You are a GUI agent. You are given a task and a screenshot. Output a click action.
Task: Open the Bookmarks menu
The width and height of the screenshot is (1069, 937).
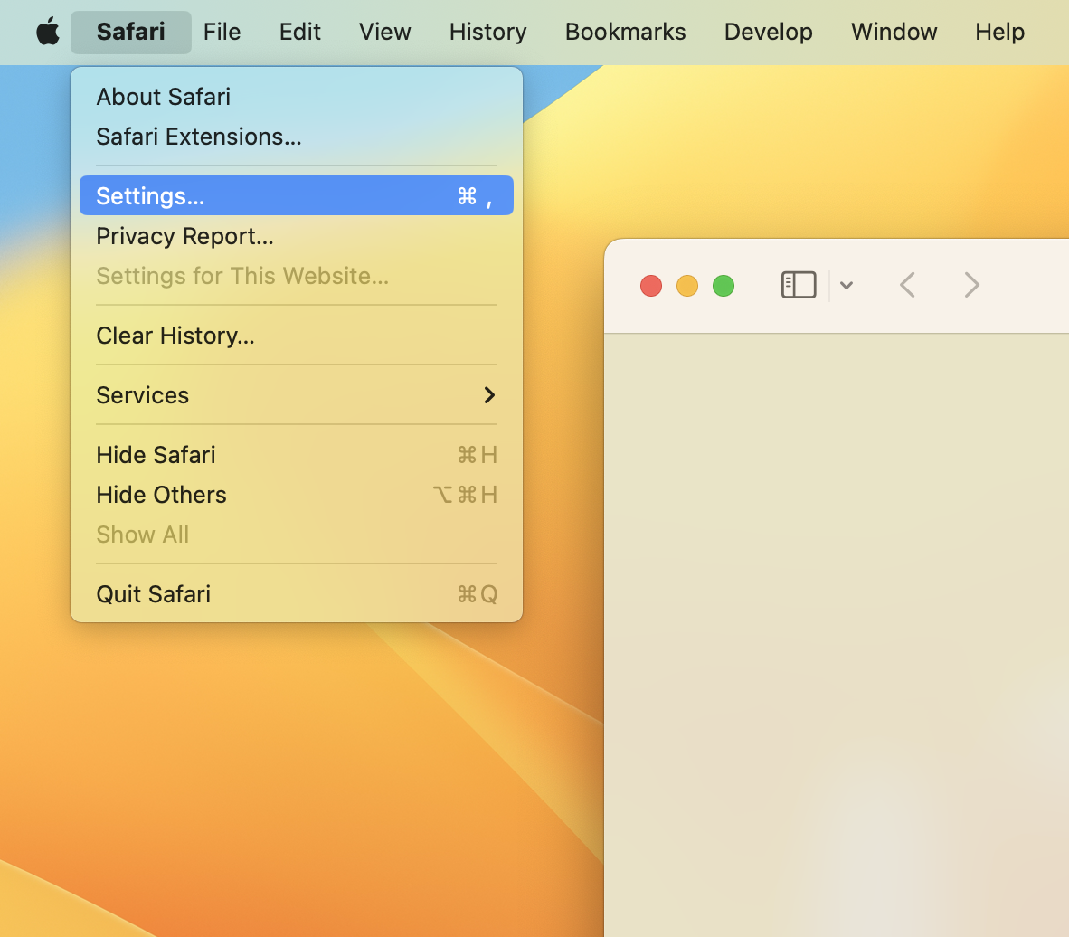coord(625,32)
